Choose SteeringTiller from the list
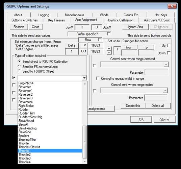The image size is (181, 169). (x=50, y=140)
